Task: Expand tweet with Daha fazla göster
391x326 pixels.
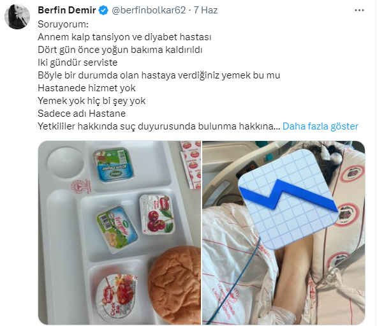Action: pyautogui.click(x=320, y=126)
